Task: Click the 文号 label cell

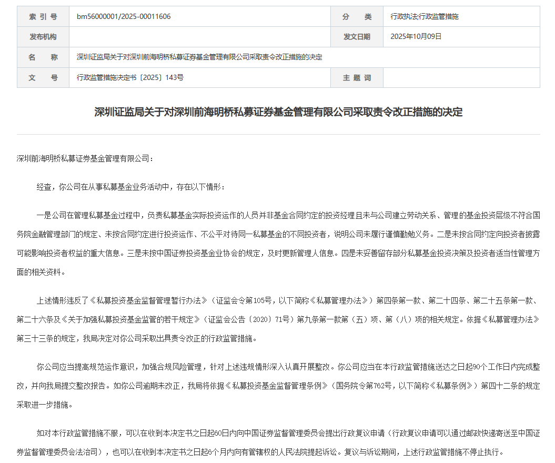Action: [43, 77]
